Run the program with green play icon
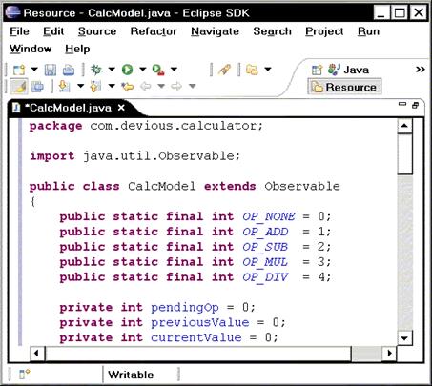This screenshot has width=432, height=386. click(128, 70)
